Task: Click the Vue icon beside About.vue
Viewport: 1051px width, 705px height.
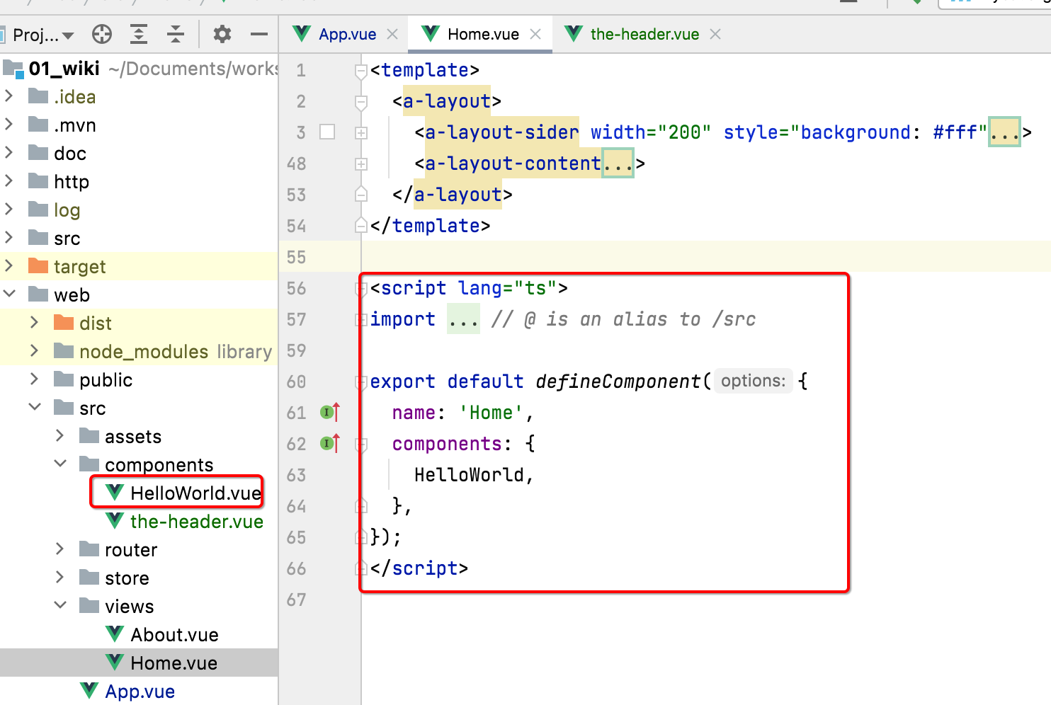Action: point(115,634)
